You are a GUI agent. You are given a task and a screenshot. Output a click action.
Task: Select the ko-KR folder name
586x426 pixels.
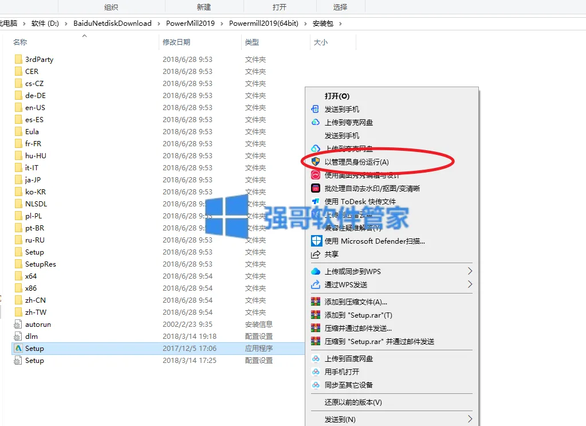[36, 191]
